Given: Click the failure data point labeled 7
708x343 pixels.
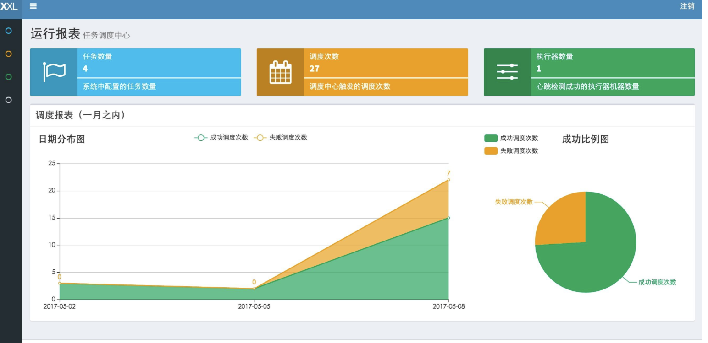Looking at the screenshot, I should point(448,180).
